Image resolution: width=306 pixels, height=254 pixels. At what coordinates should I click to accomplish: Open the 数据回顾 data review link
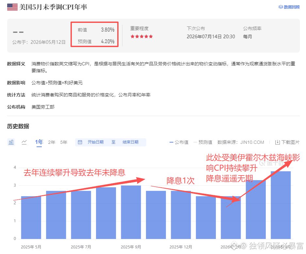pos(289,7)
